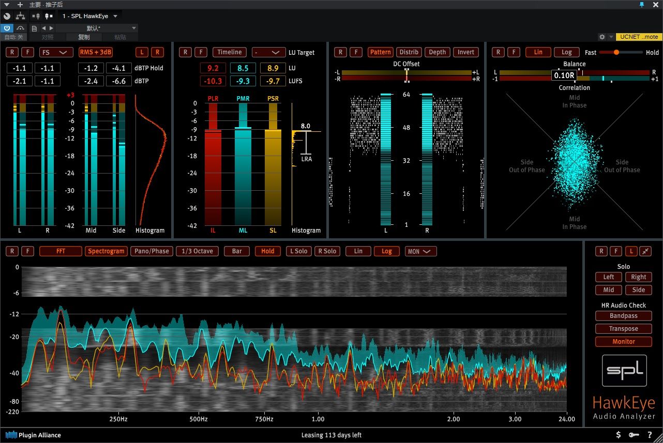Select Depth mode in bit meter
663x443 pixels.
[x=438, y=52]
